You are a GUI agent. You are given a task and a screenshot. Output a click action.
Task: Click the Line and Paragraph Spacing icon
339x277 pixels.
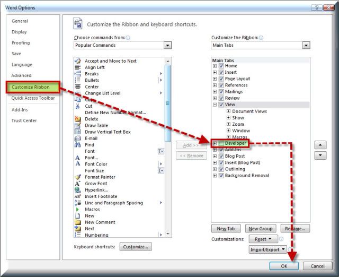pyautogui.click(x=78, y=203)
